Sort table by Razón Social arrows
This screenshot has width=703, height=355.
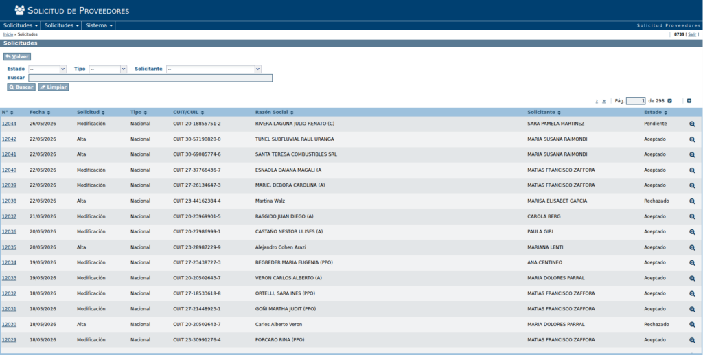[x=292, y=113]
